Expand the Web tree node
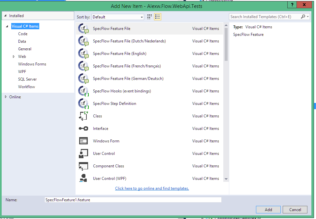This screenshot has width=316, height=219. click(14, 57)
